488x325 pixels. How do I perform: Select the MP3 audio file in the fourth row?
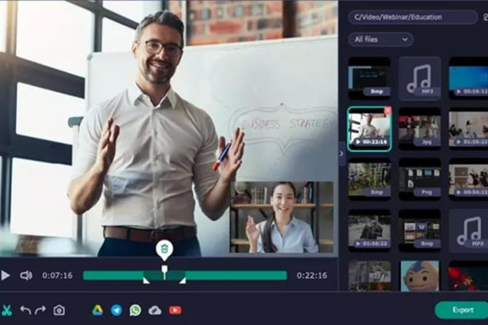click(x=468, y=231)
